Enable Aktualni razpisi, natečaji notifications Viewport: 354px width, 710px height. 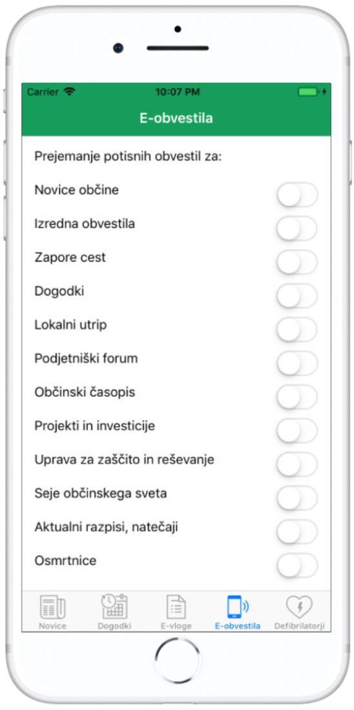(297, 532)
